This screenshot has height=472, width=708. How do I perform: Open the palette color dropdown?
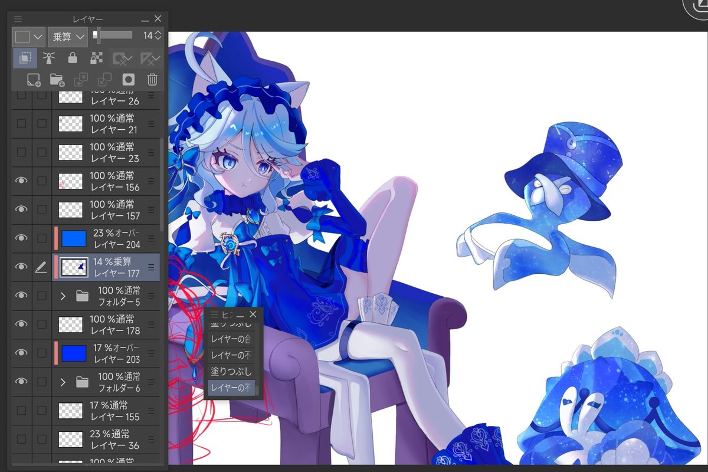[x=29, y=37]
